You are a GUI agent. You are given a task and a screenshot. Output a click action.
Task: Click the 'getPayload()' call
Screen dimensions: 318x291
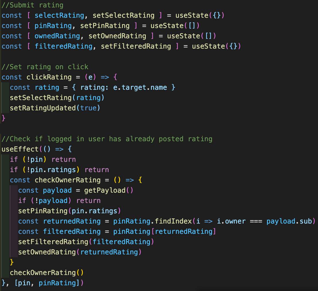pos(109,190)
